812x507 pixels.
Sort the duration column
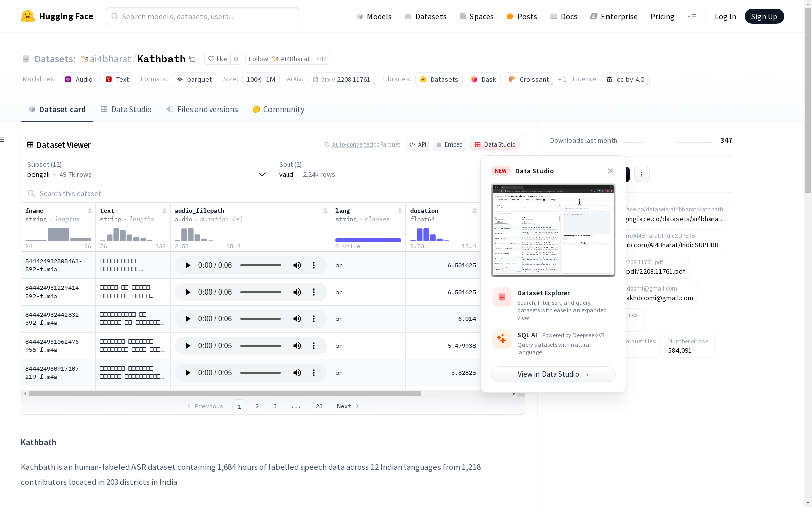pyautogui.click(x=475, y=211)
